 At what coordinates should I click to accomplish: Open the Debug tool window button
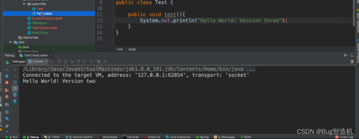click(31, 137)
